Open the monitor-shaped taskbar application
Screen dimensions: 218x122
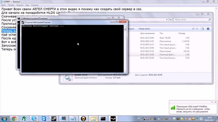[64, 119]
